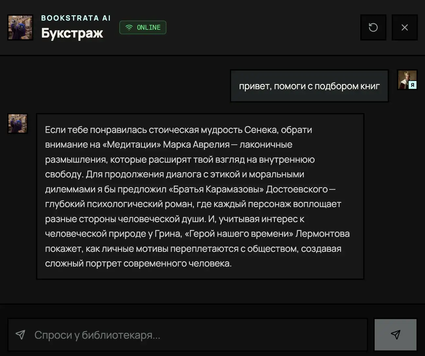
Task: Click the send message button
Action: click(x=395, y=334)
